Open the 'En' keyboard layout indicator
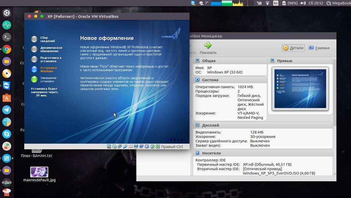This screenshot has height=198, width=351. coord(275,3)
